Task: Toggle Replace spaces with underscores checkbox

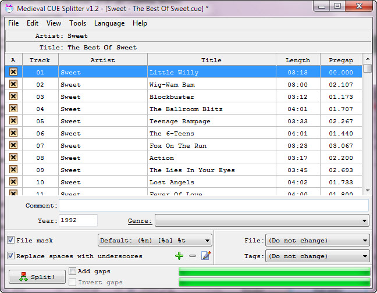Action: point(10,256)
